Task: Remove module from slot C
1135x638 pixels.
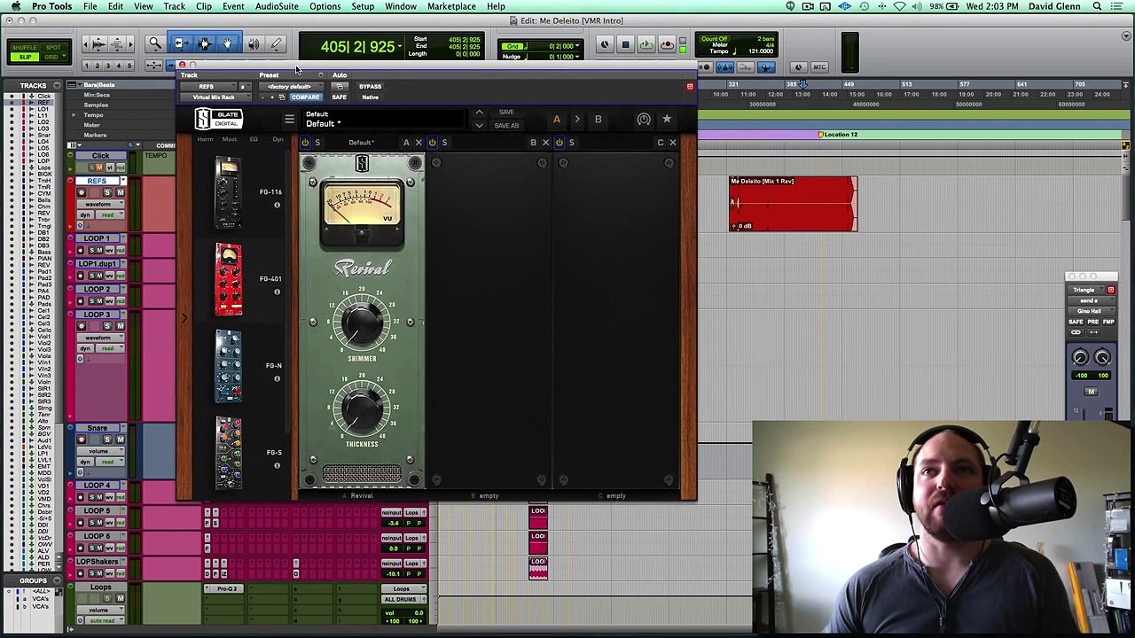Action: click(672, 143)
